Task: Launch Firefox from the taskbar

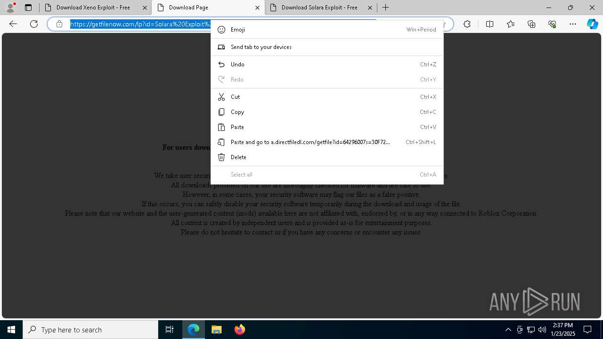Action: (x=239, y=330)
